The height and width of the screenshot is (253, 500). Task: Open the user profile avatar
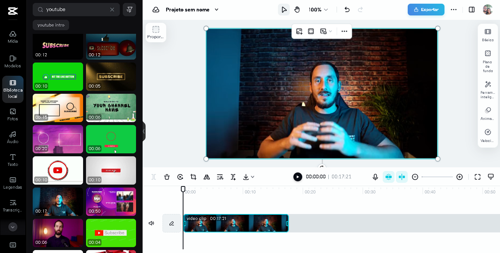[488, 10]
